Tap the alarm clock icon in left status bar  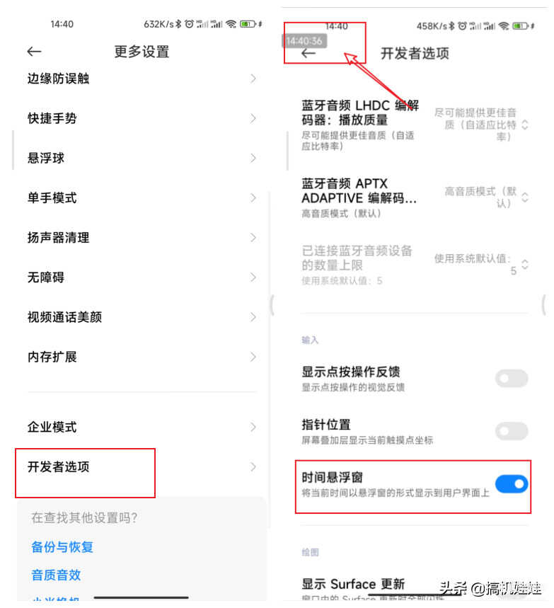189,24
